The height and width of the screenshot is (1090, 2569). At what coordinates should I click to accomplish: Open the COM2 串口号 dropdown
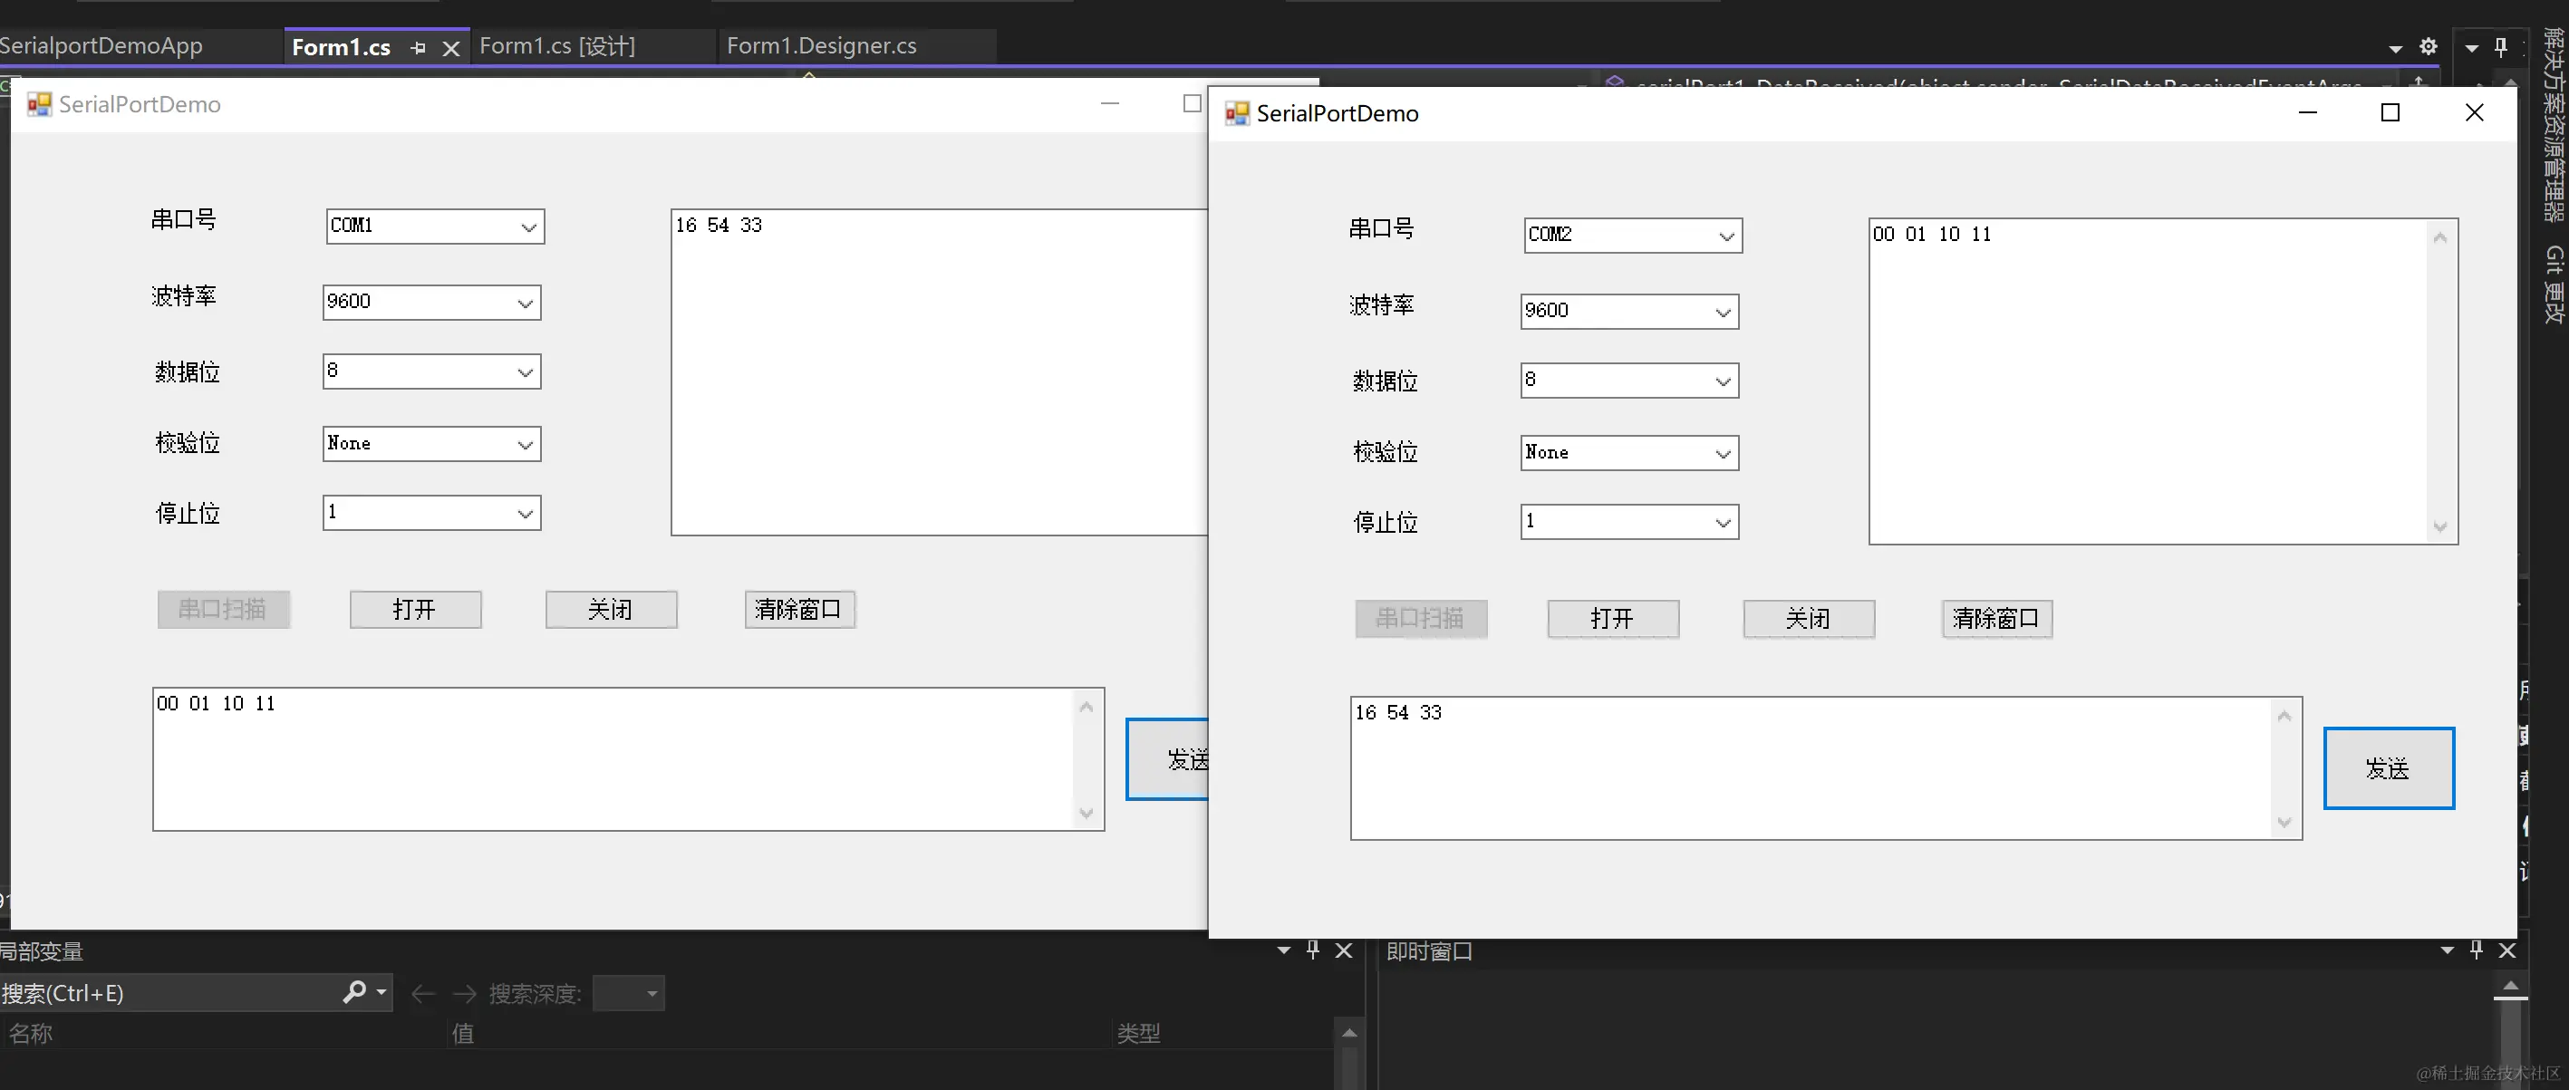pyautogui.click(x=1726, y=236)
